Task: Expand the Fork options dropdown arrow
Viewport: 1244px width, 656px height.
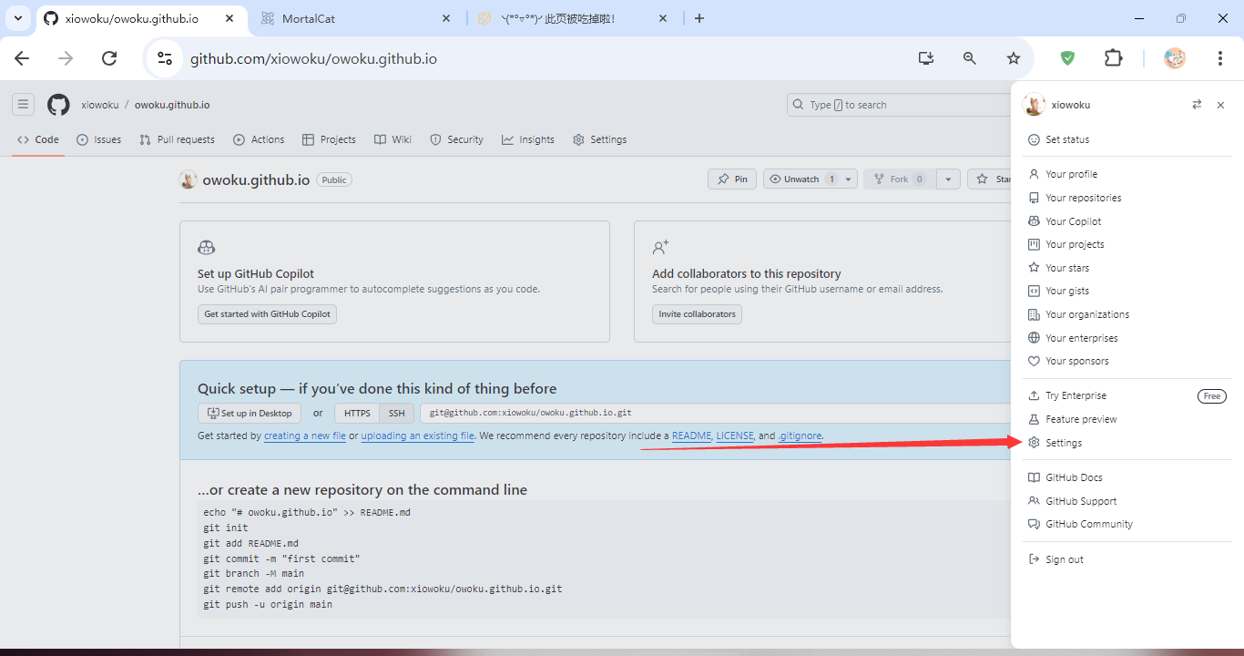Action: [x=948, y=179]
